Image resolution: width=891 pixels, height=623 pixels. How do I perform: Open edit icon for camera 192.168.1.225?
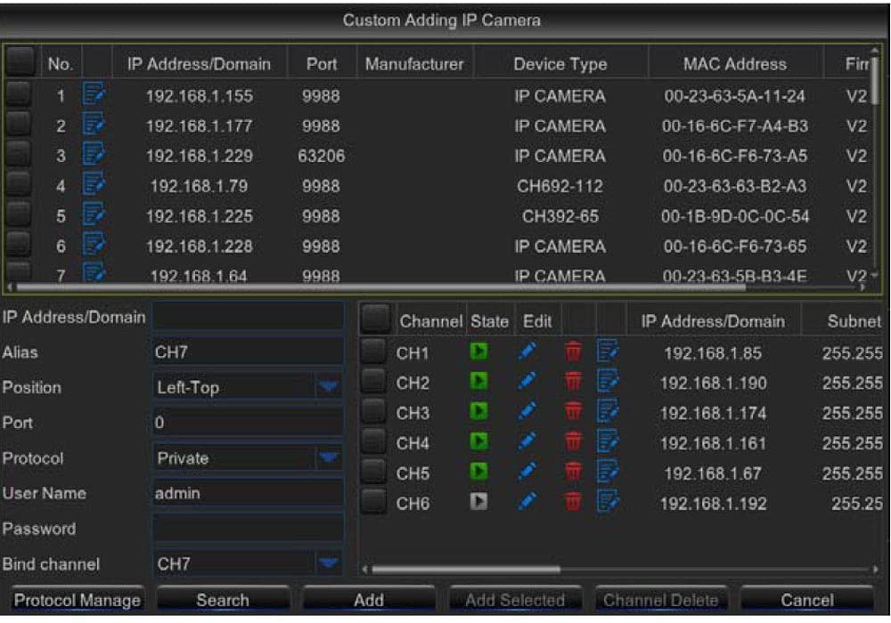tap(94, 214)
